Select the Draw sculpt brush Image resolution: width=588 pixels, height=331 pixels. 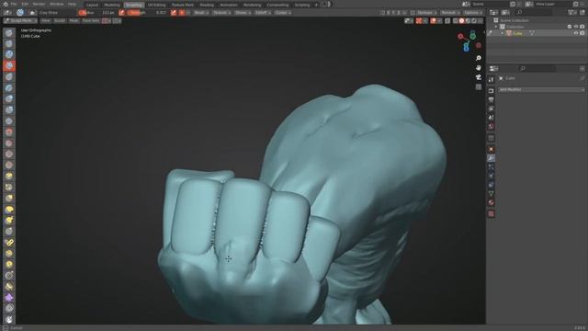[9, 33]
